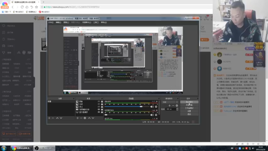
Task: Add a source using the Sources plus icon
Action: pos(77,118)
